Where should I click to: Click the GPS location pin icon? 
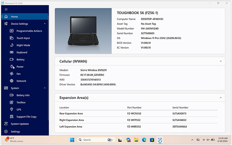pos(11,109)
